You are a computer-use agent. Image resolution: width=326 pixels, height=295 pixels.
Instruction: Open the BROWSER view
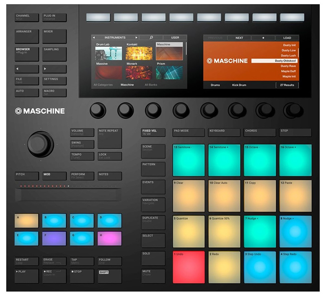point(26,54)
